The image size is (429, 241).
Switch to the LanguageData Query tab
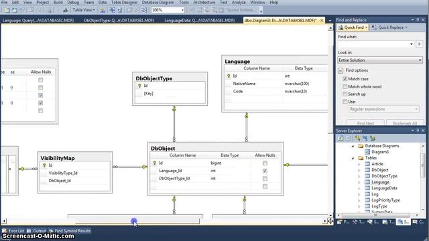pos(200,20)
